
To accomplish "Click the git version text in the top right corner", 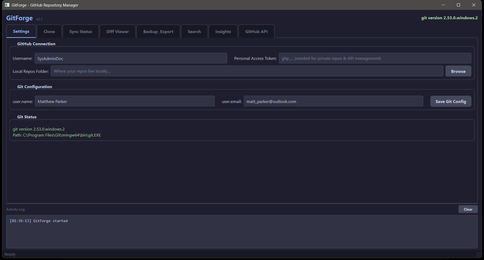I will [449, 18].
